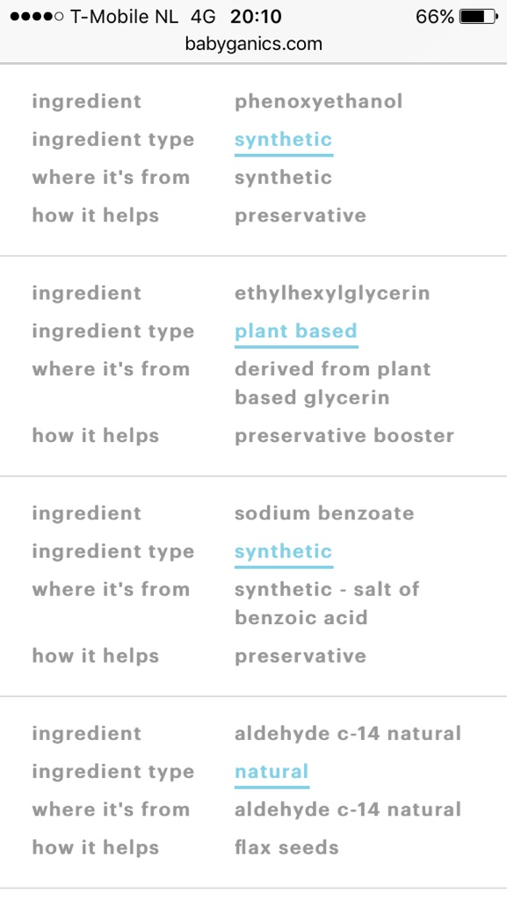The width and height of the screenshot is (507, 900).
Task: Tap the 4G network indicator
Action: tap(204, 17)
